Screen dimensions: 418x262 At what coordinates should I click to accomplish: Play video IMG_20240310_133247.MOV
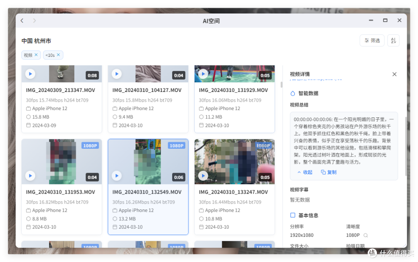(203, 176)
